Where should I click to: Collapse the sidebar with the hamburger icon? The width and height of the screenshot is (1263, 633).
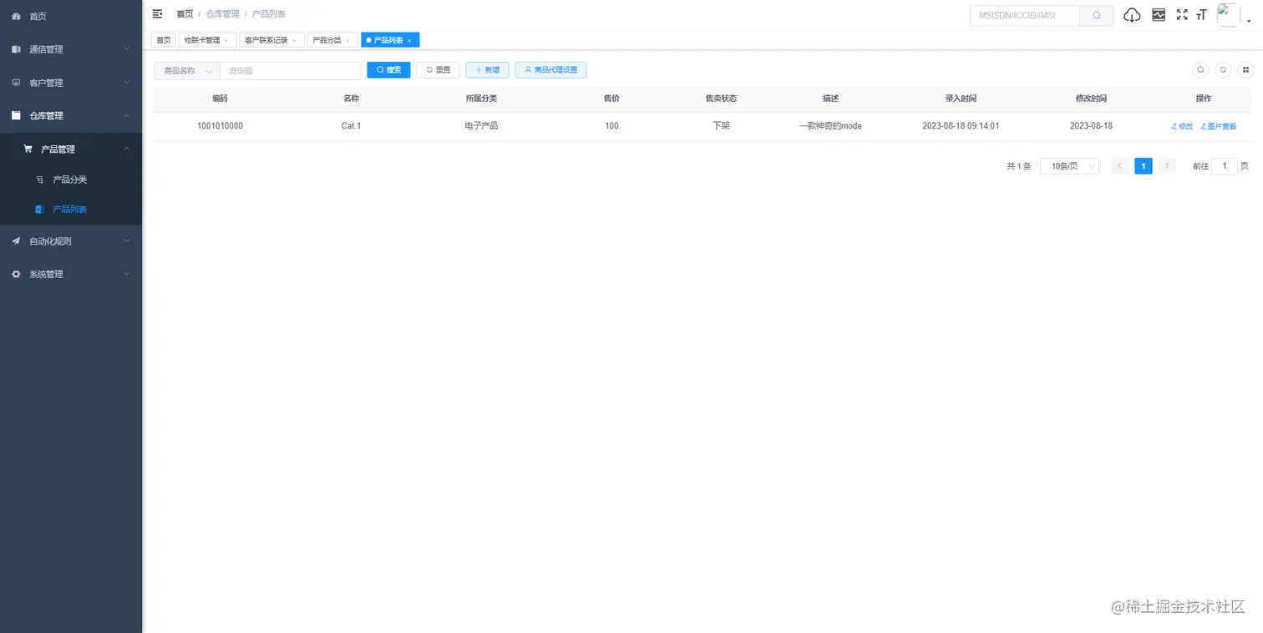coord(157,14)
